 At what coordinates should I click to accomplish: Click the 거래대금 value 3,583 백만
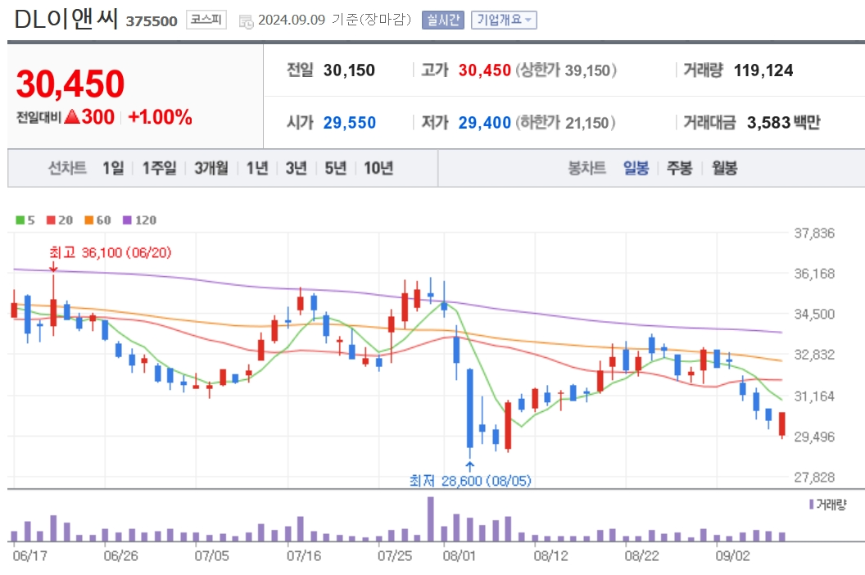784,123
